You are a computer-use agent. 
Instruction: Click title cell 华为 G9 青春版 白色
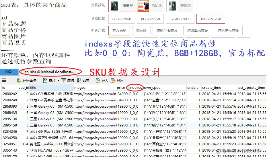[x=51, y=94]
